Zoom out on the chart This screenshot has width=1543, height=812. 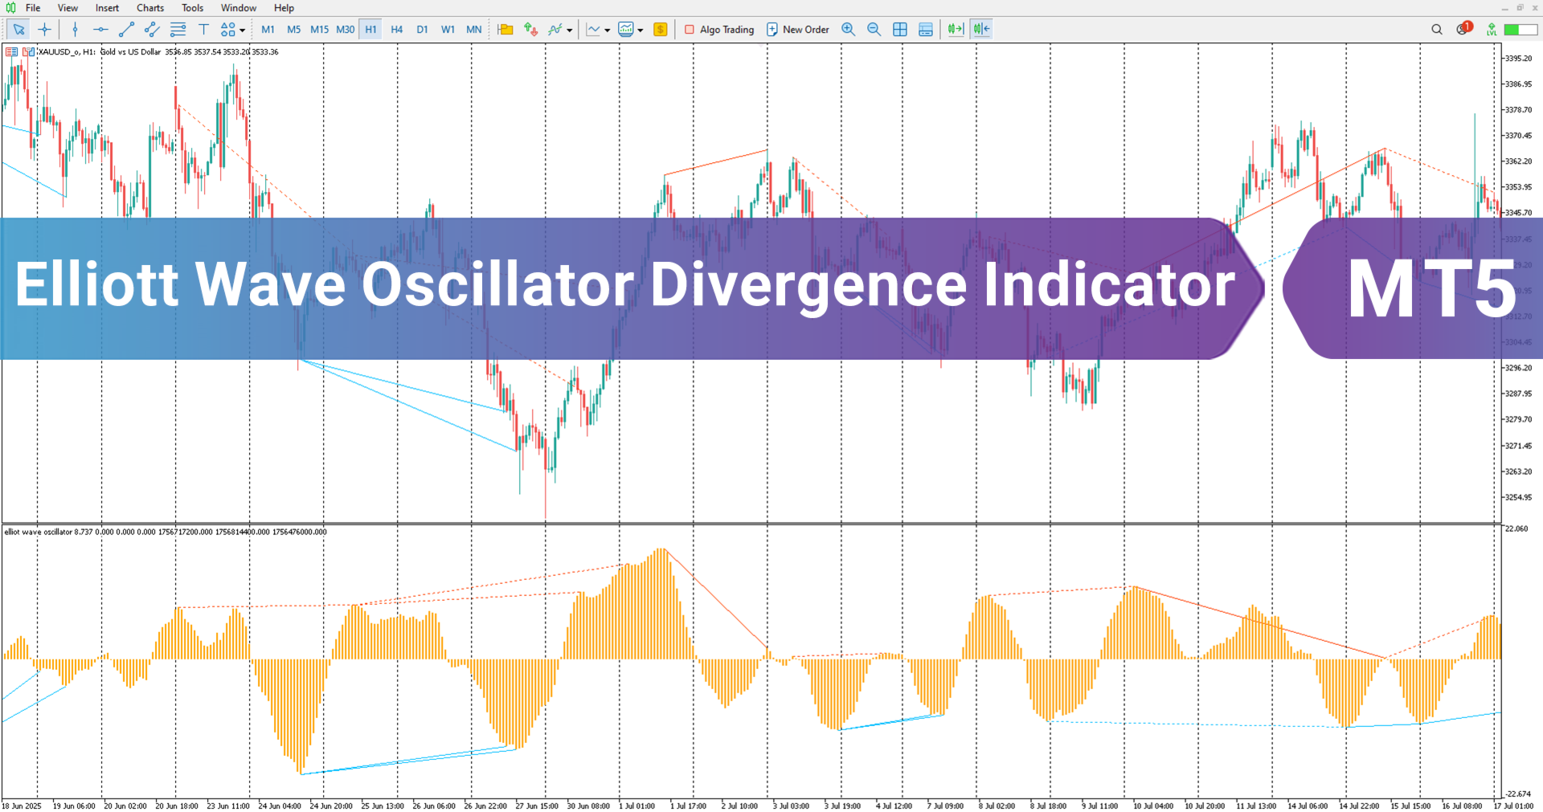874,30
